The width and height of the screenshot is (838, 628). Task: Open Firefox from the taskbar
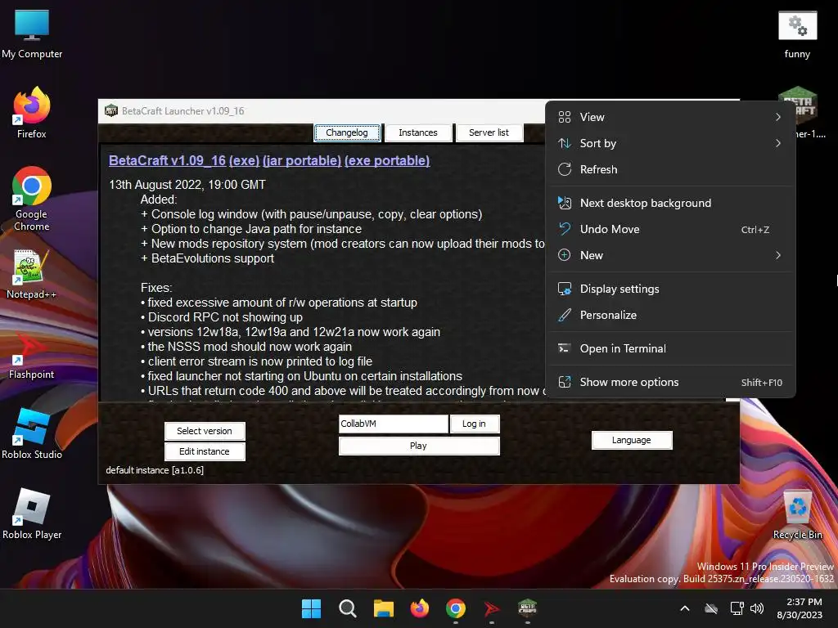pyautogui.click(x=420, y=608)
